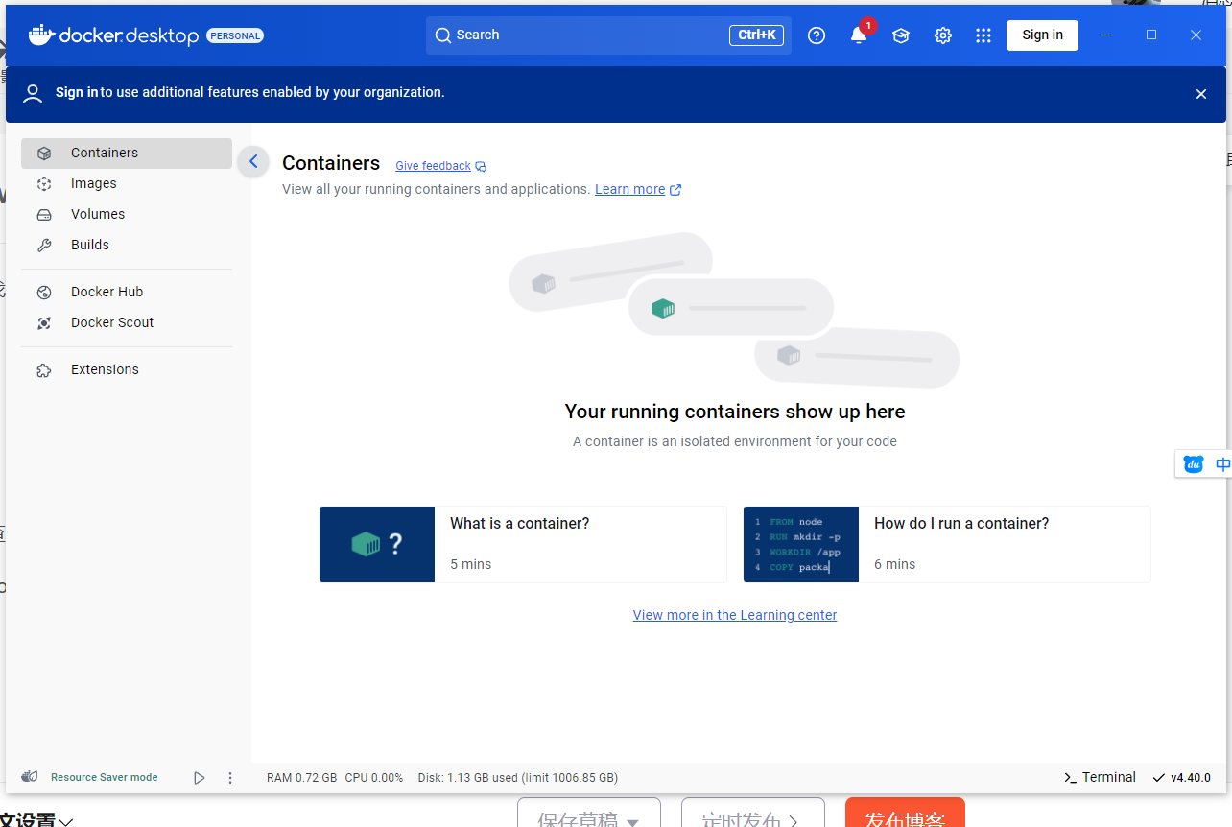This screenshot has height=827, width=1232.
Task: Minimize the Docker Desktop window
Action: point(1107,35)
